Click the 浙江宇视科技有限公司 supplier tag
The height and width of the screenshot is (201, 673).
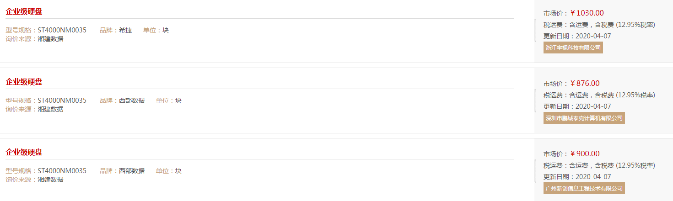(573, 48)
